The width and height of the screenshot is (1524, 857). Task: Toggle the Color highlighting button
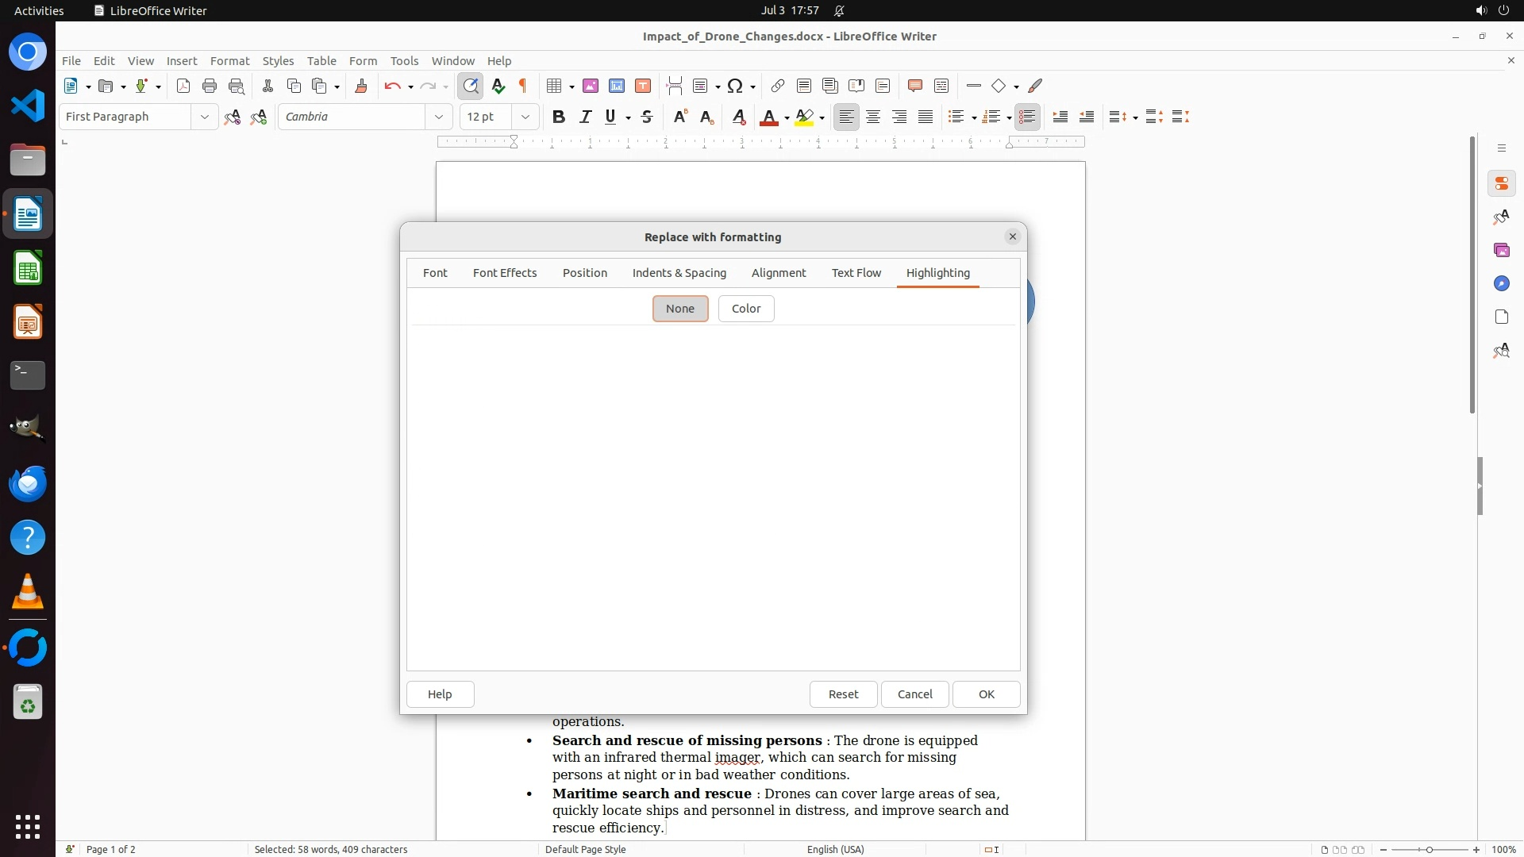click(745, 309)
